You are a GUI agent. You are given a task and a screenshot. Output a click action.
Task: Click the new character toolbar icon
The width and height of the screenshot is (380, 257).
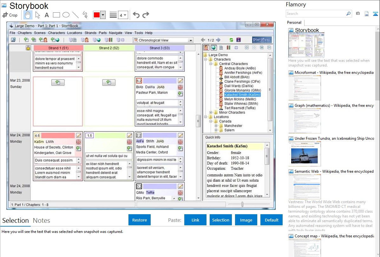point(43,40)
